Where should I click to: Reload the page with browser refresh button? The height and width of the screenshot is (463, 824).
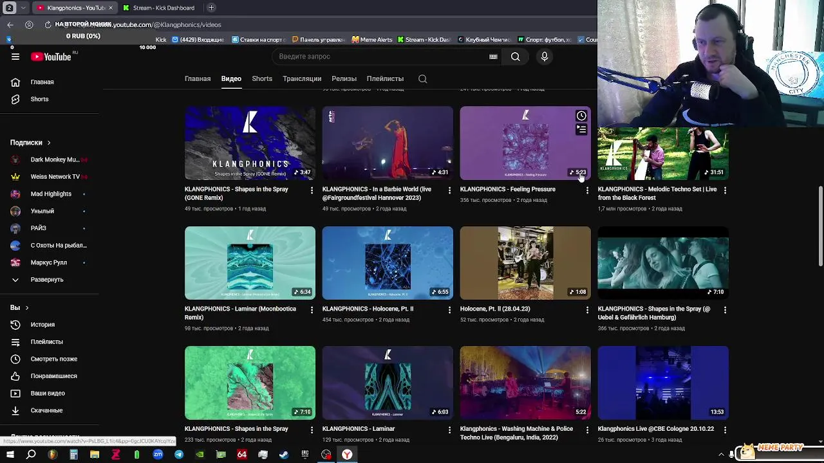point(48,24)
